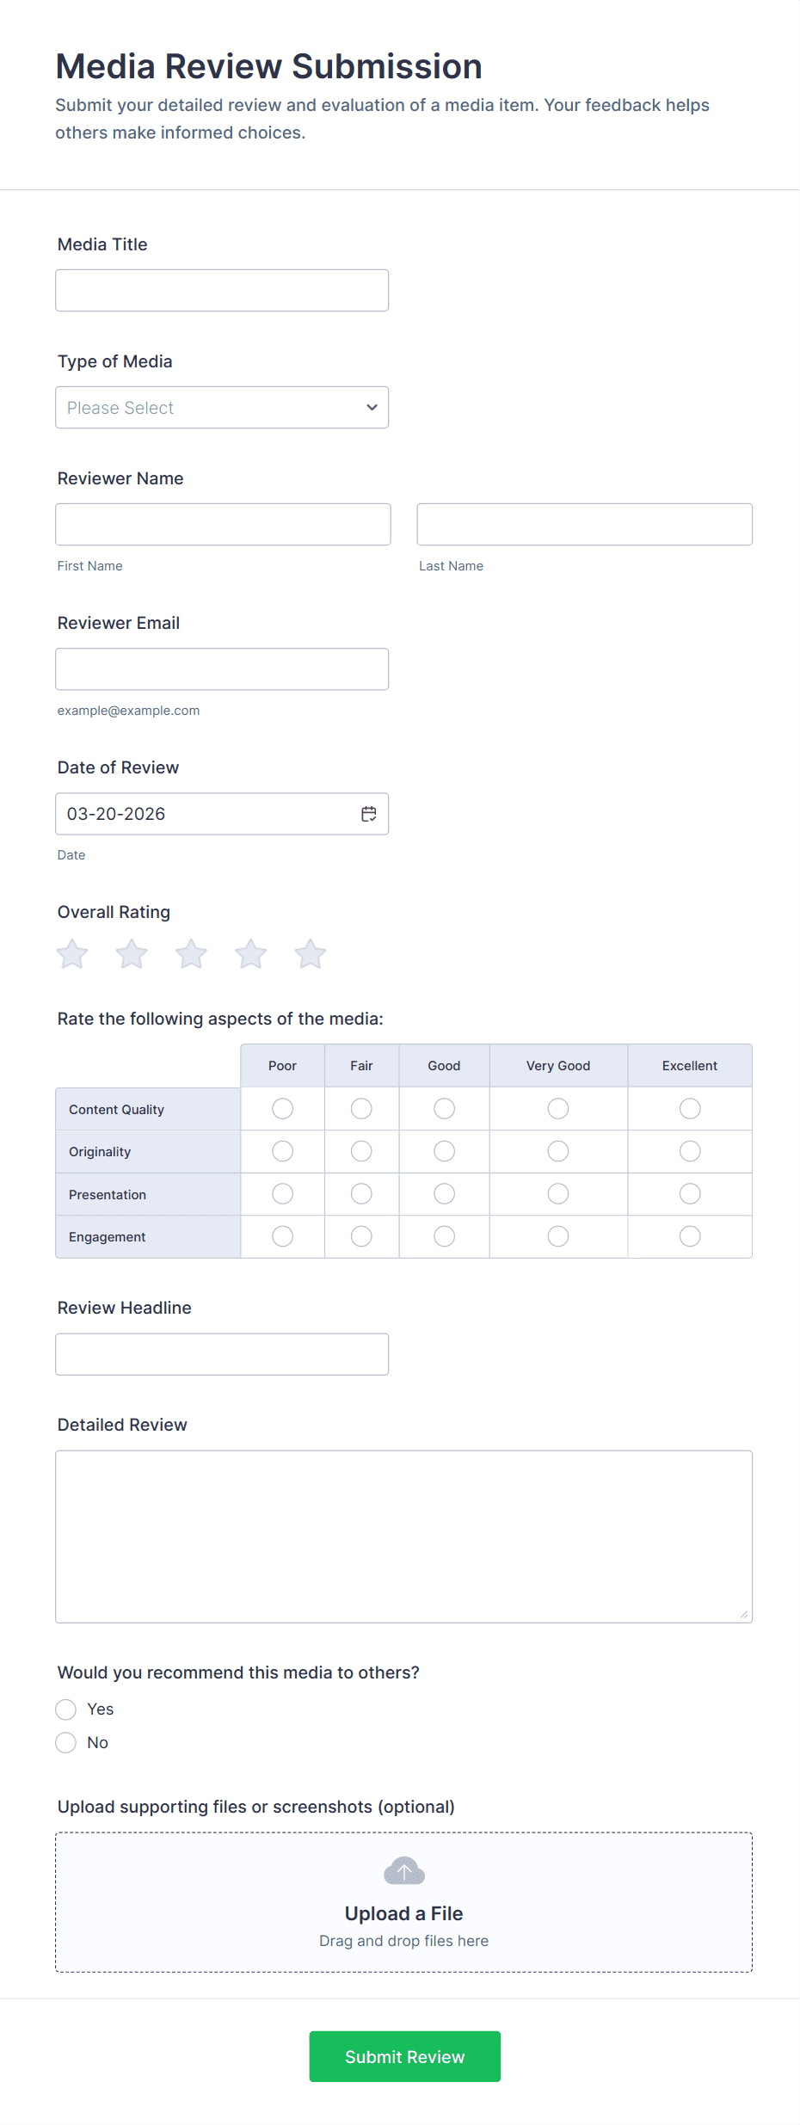The height and width of the screenshot is (2125, 800).
Task: Click the Media Title input field
Action: (x=222, y=291)
